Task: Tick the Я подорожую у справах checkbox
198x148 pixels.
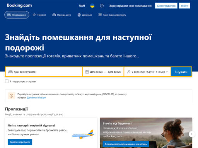Action: (x=7, y=81)
